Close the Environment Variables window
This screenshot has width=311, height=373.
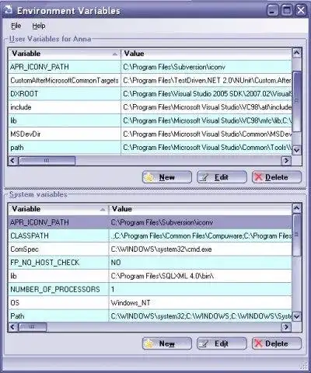pos(301,11)
